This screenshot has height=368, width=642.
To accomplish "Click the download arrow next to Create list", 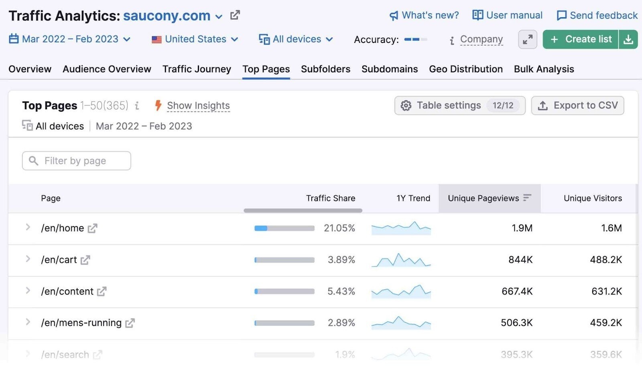I will tap(628, 39).
